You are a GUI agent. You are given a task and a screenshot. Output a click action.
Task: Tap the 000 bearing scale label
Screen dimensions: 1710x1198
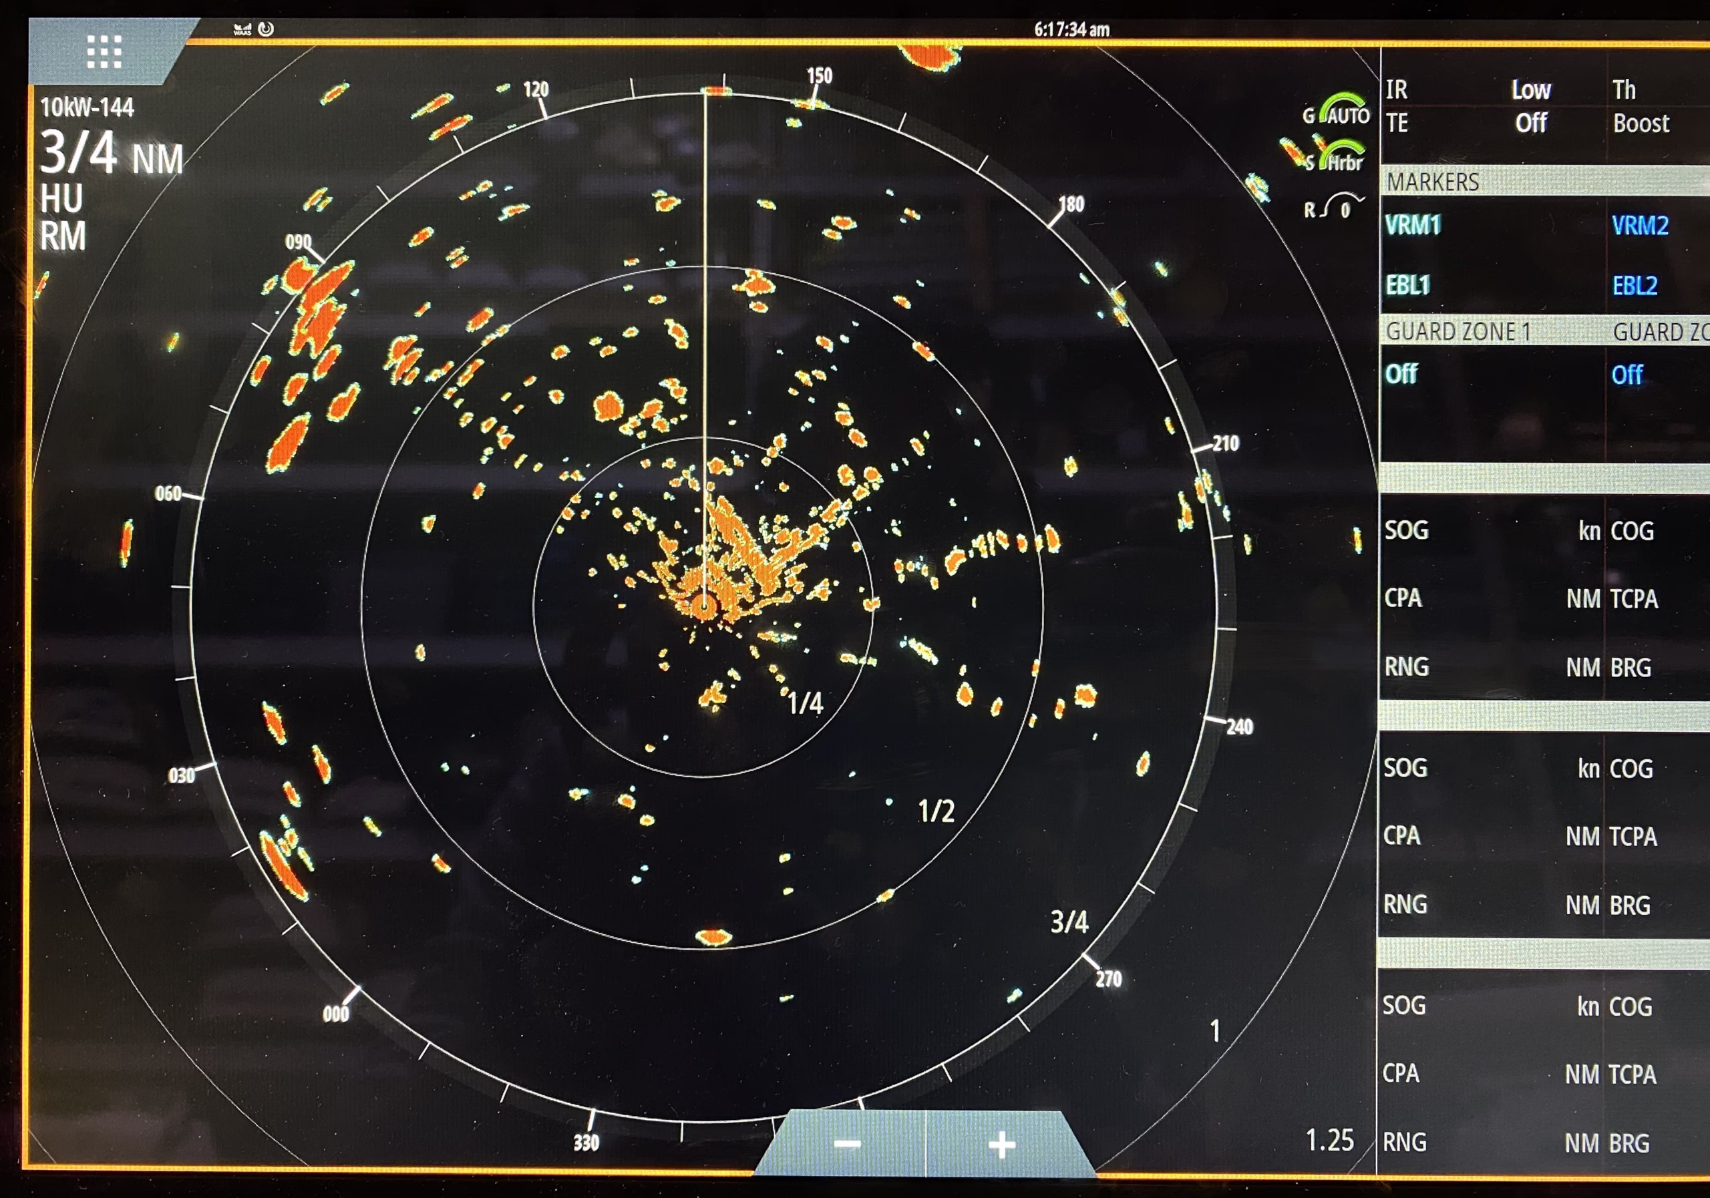(336, 1014)
